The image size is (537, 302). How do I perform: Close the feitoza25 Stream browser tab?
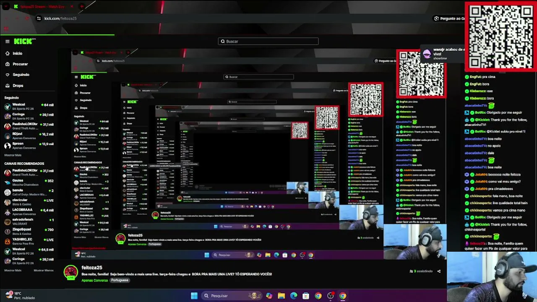(72, 6)
